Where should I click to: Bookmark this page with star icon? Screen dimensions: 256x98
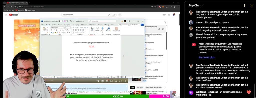click(x=155, y=7)
